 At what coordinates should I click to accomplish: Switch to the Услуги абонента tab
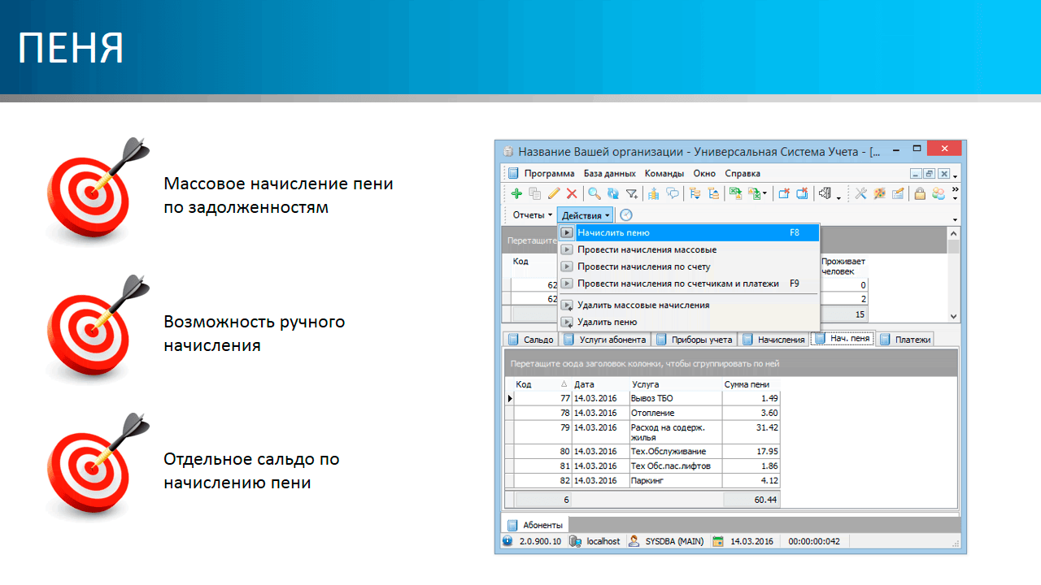pyautogui.click(x=604, y=340)
